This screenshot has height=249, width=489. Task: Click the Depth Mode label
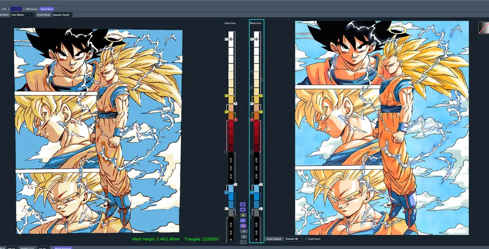[x=44, y=15]
